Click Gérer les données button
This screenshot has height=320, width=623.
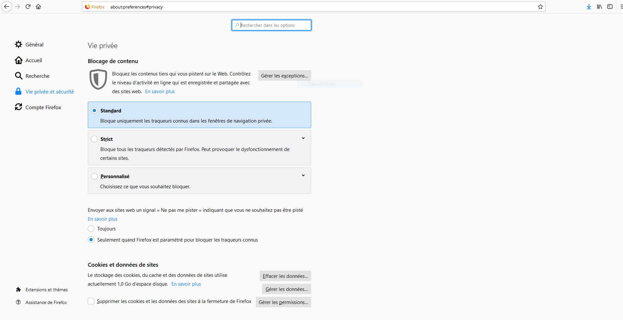click(x=287, y=289)
